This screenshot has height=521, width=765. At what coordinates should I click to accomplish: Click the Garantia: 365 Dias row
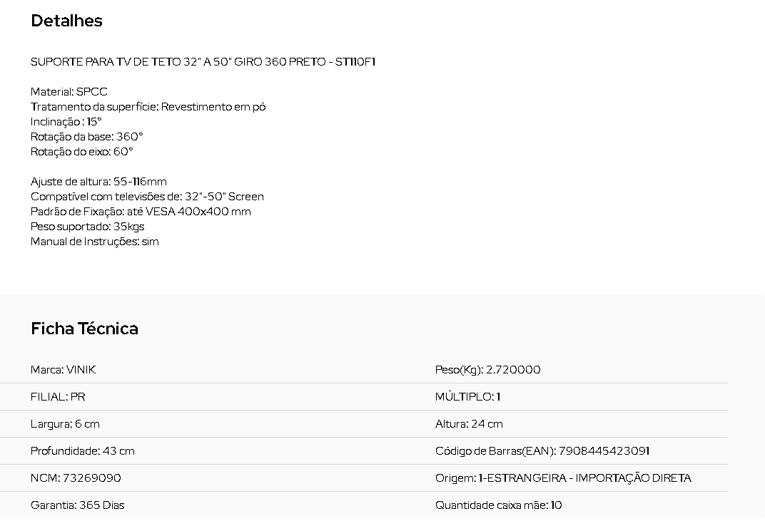(x=77, y=505)
